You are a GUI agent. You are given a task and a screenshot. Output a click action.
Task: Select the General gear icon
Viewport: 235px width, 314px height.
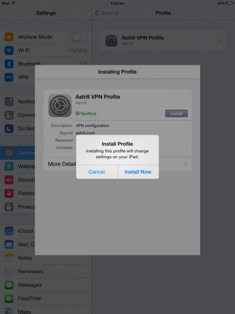(x=9, y=153)
